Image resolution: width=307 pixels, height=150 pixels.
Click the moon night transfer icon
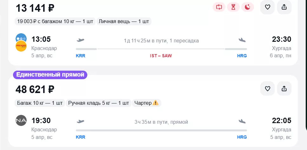click(x=248, y=7)
